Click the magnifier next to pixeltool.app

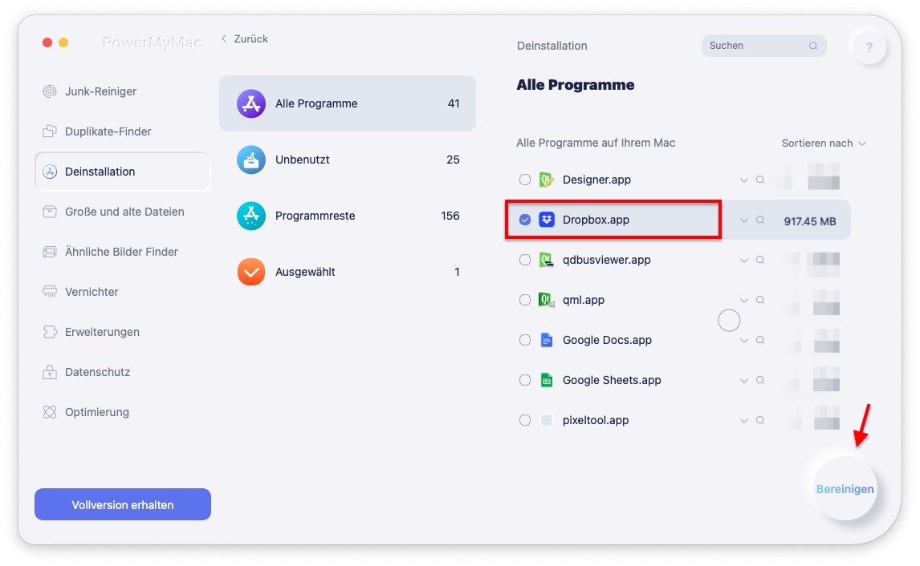759,420
